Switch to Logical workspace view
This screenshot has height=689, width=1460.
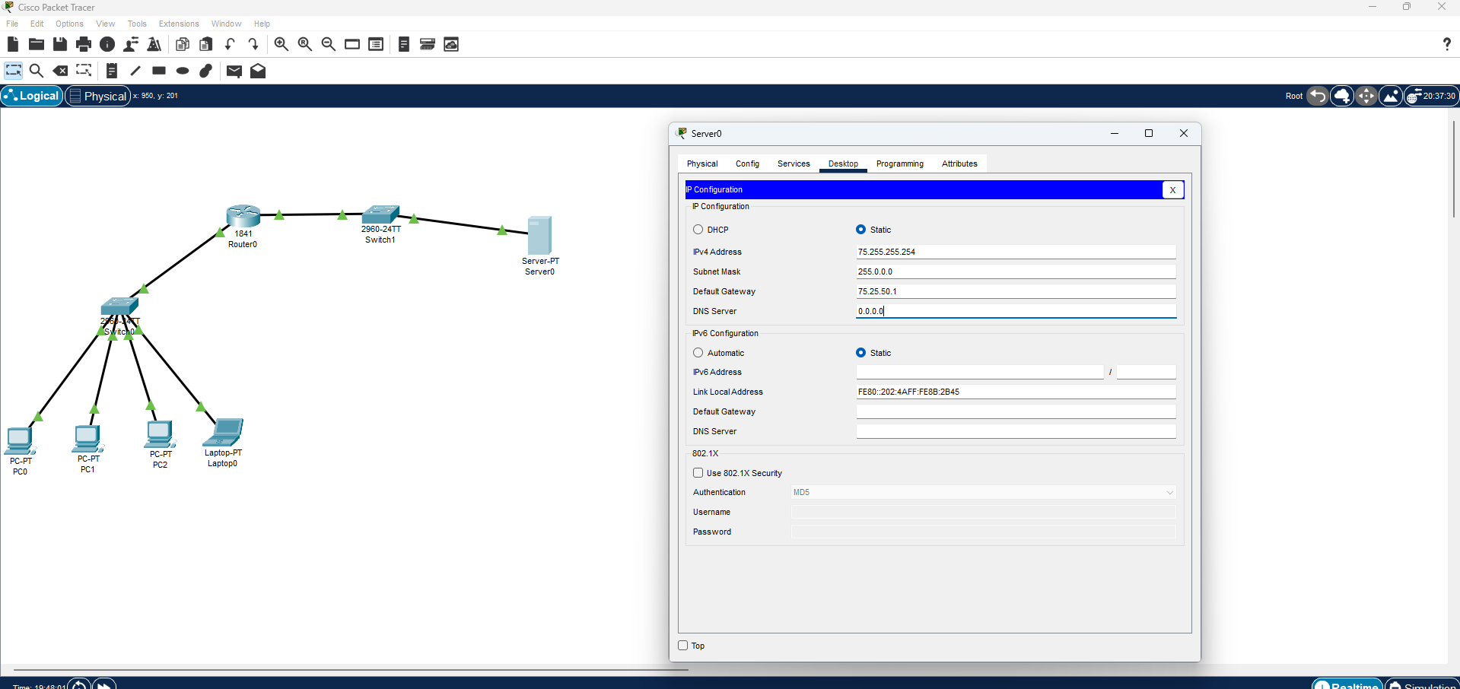click(32, 96)
